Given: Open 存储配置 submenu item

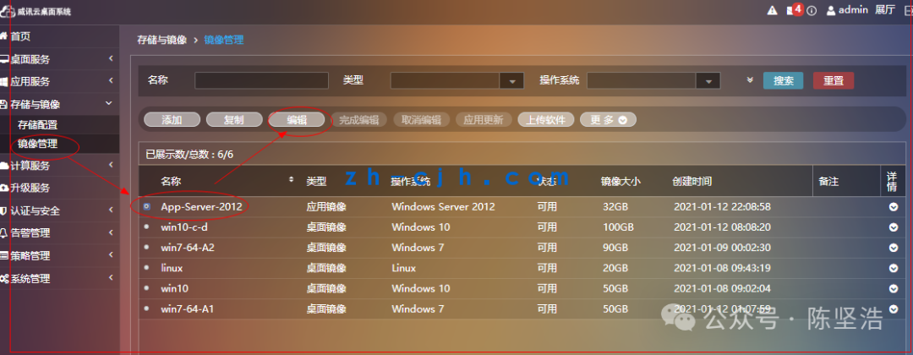Looking at the screenshot, I should [x=37, y=125].
